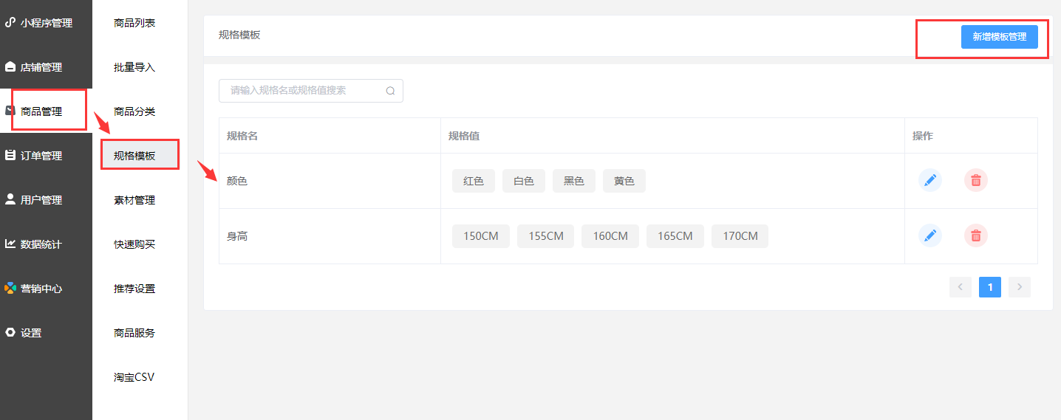Delete the 颜色 spec with the trash icon

(x=976, y=180)
